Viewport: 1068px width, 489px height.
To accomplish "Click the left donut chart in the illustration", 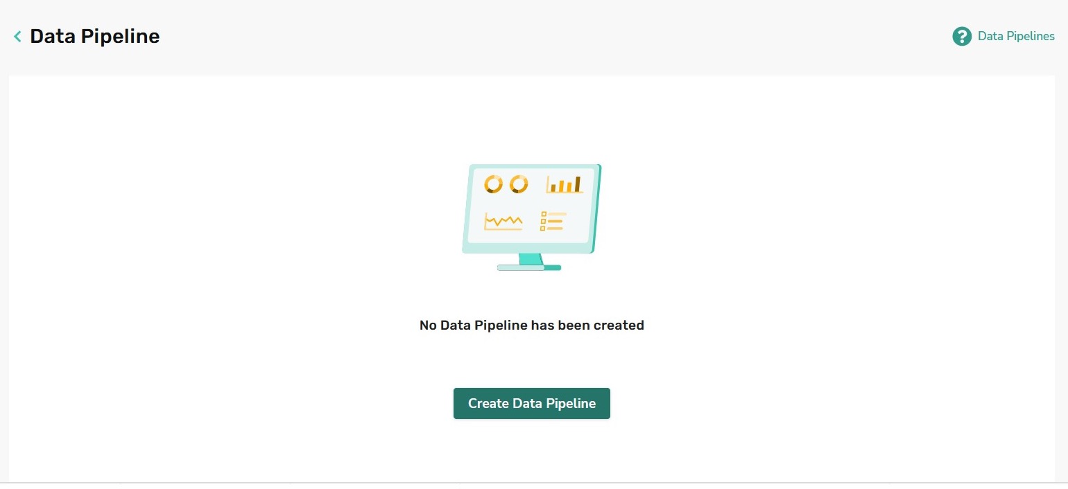I will click(x=494, y=184).
